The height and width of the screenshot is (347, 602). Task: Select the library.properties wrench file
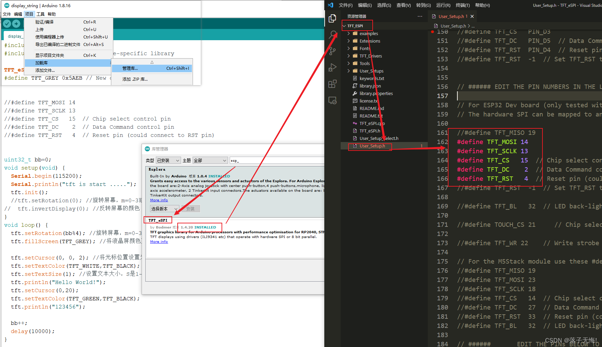point(355,93)
